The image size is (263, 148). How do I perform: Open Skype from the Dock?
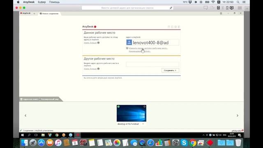click(184, 143)
